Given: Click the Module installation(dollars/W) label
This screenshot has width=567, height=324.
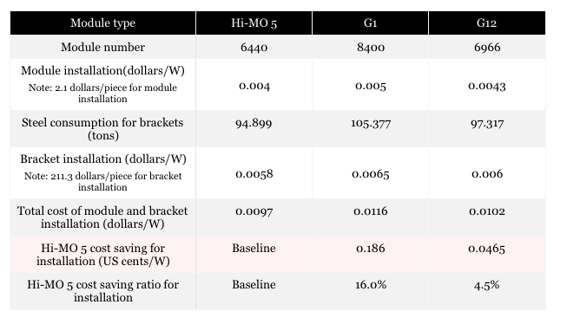Looking at the screenshot, I should point(103,71).
